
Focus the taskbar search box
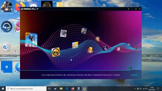pyautogui.click(x=26, y=89)
